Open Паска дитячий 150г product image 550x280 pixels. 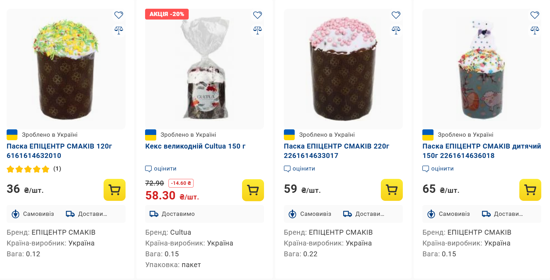[x=481, y=70]
